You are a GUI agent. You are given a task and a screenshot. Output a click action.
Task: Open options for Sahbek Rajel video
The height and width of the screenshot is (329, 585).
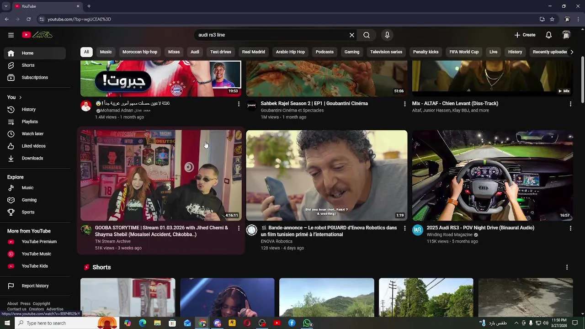click(404, 104)
